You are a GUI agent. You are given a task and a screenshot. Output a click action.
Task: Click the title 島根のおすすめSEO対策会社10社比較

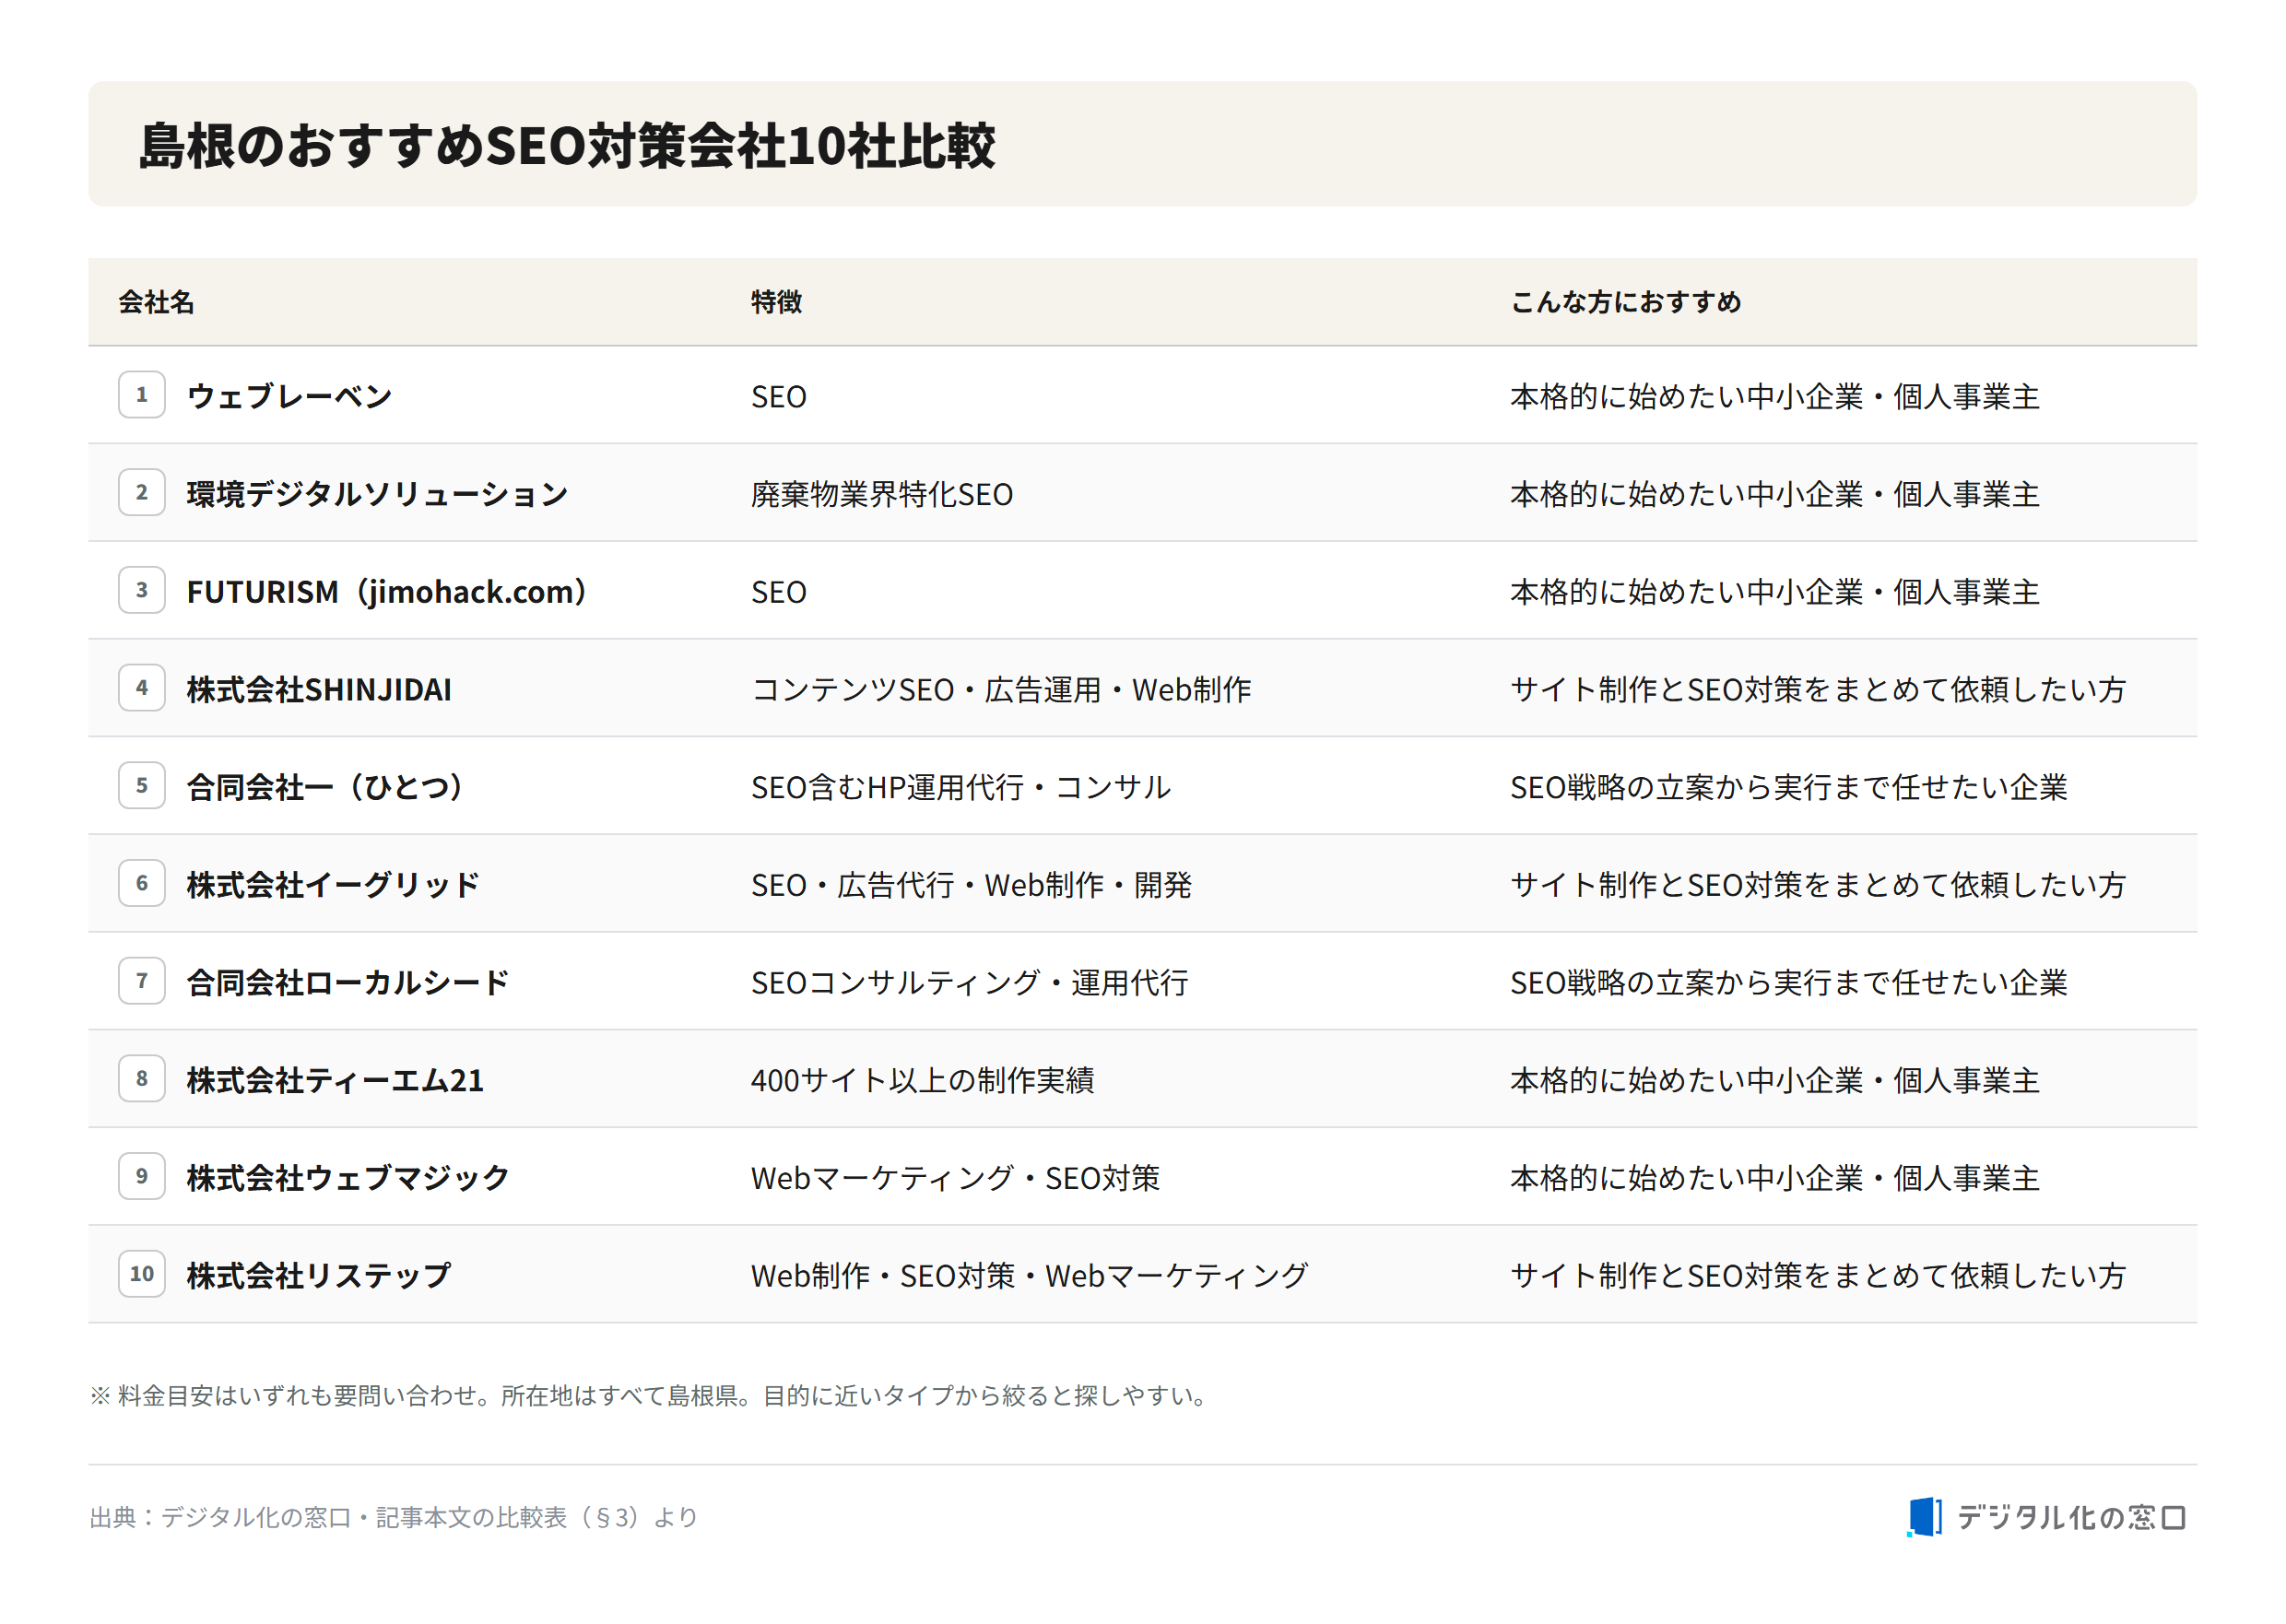coord(567,145)
